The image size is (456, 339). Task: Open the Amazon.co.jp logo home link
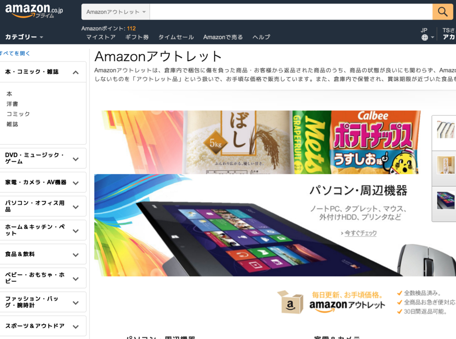34,11
